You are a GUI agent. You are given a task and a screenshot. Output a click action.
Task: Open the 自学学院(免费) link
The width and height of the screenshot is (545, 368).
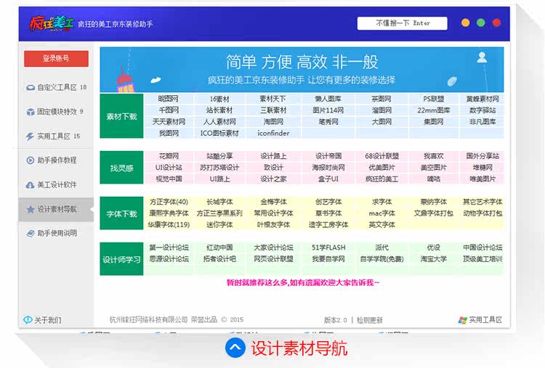coord(381,259)
